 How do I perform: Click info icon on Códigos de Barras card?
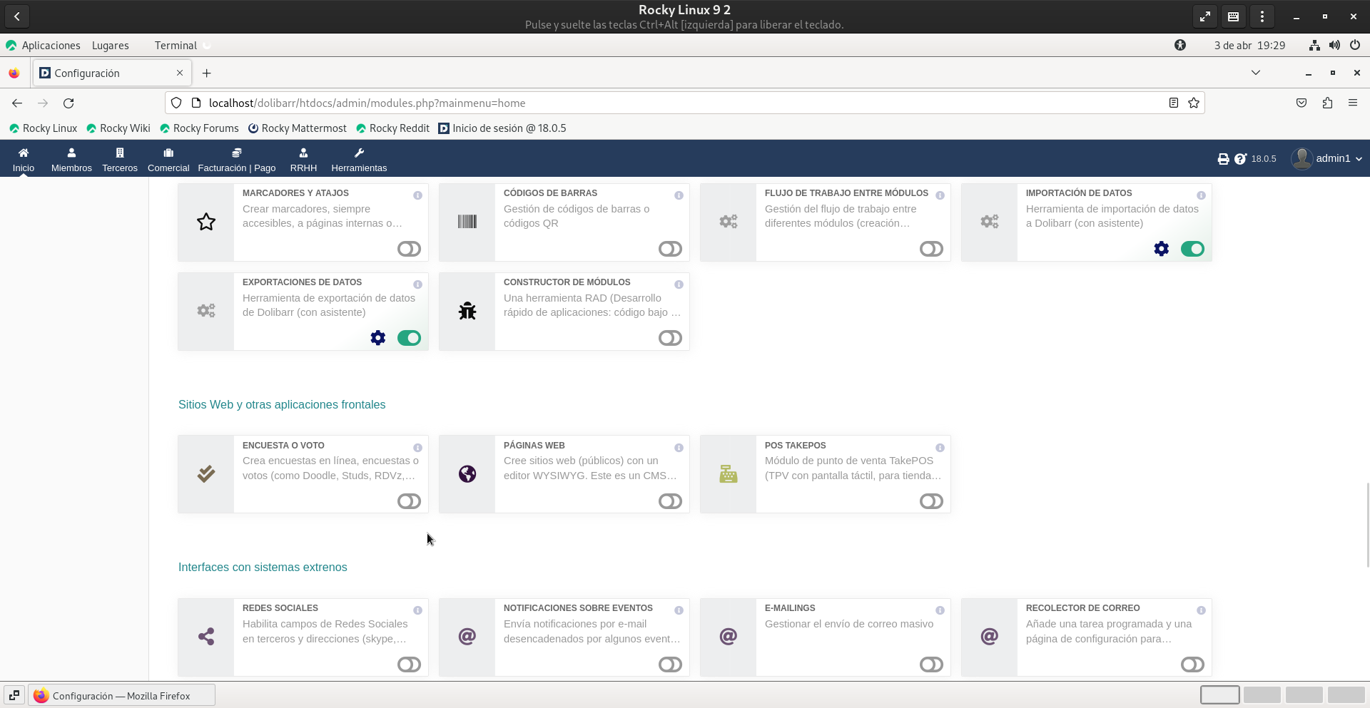679,195
